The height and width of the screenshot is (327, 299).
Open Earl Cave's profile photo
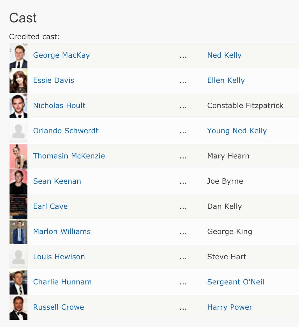(18, 206)
